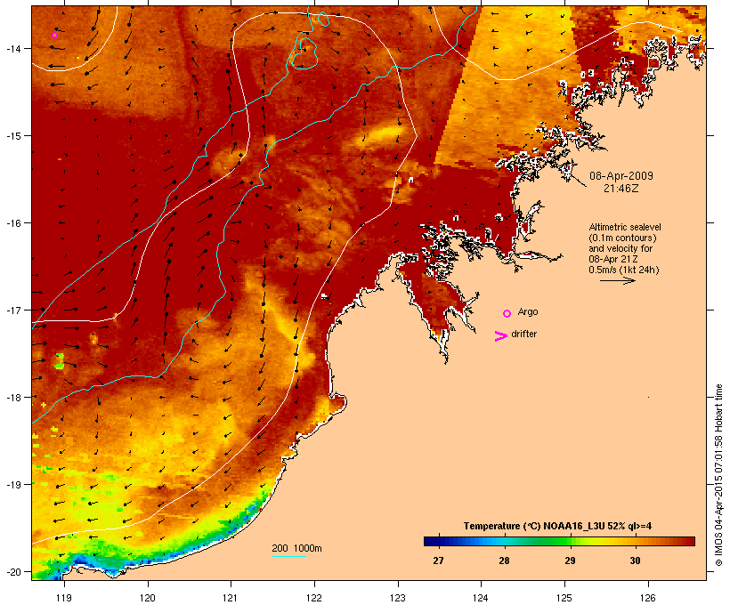Click the vertical IMOS copyright timestamp text
Screen dimensions: 730x605
click(x=718, y=475)
